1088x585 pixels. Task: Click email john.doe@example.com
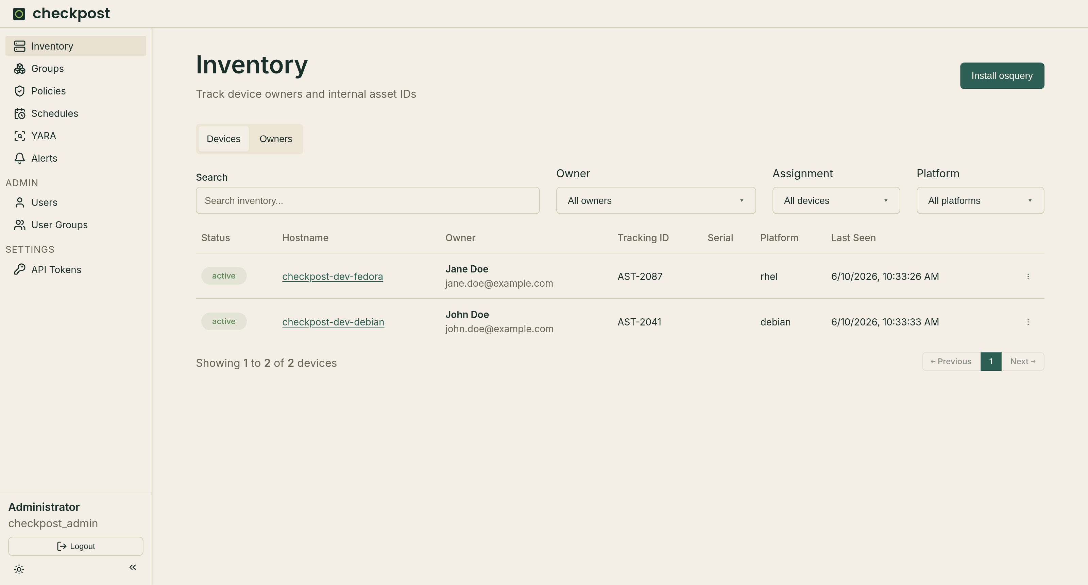tap(499, 329)
